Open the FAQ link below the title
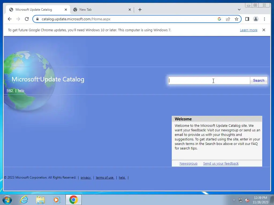Viewport: 274px width, 205px height. point(10,90)
